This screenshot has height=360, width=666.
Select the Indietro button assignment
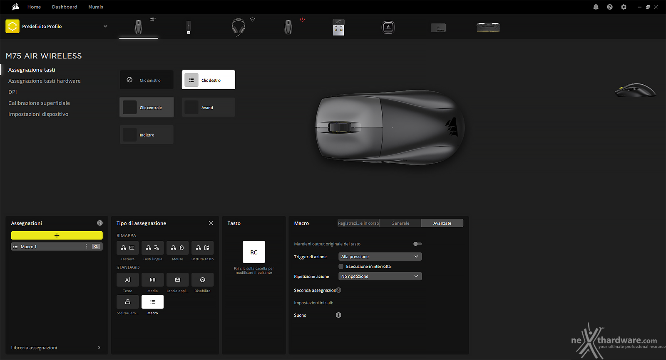point(147,135)
